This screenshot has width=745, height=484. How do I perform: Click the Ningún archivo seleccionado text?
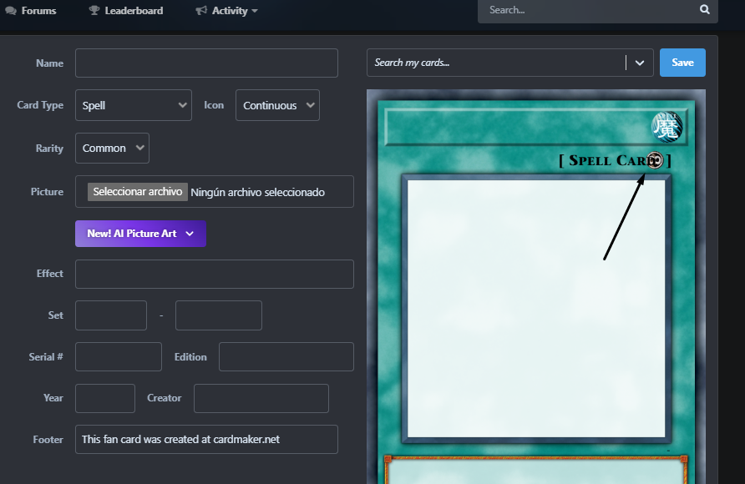[x=257, y=192]
